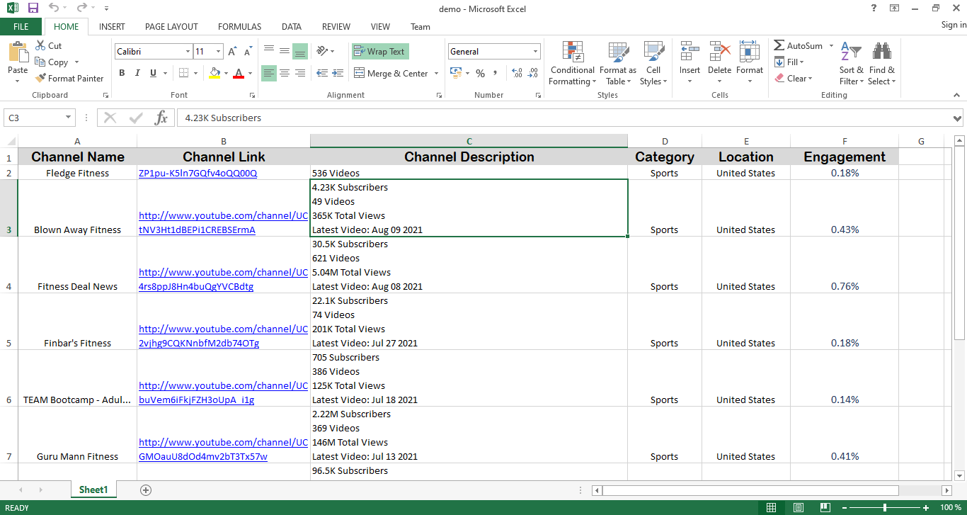Click the Format Painter icon
This screenshot has height=515, width=967.
pos(41,79)
